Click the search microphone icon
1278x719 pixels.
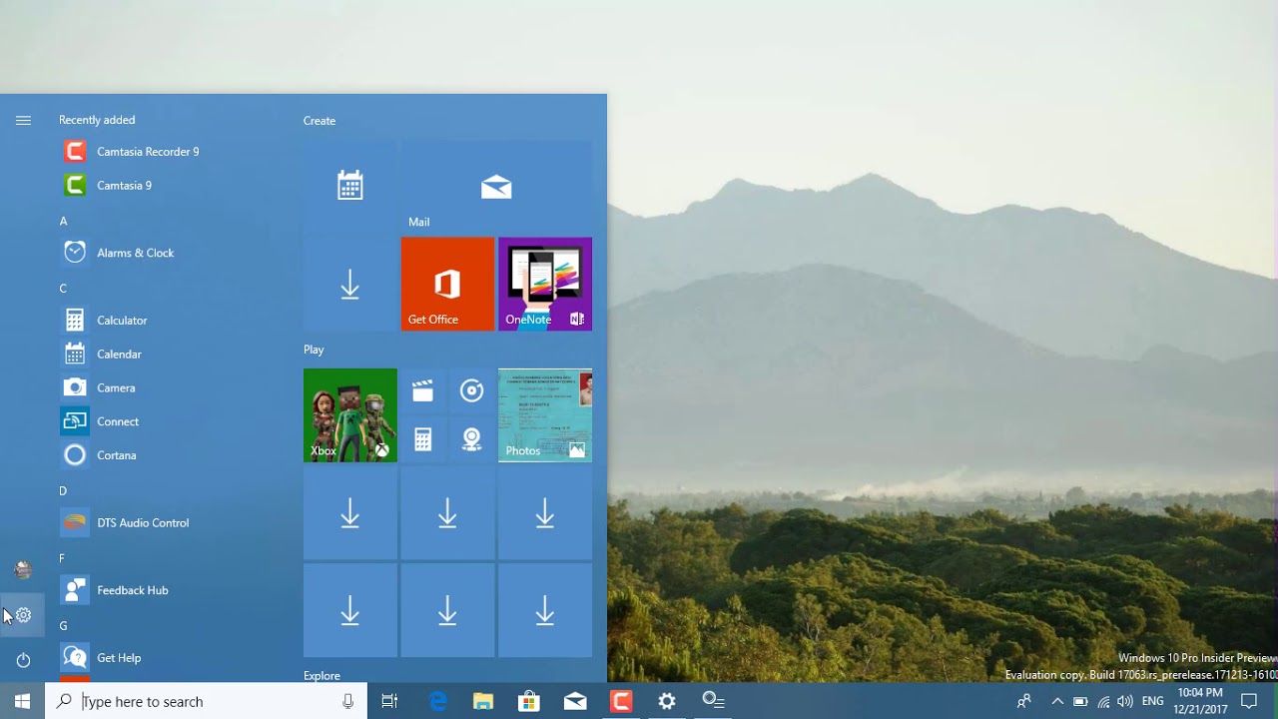[347, 701]
